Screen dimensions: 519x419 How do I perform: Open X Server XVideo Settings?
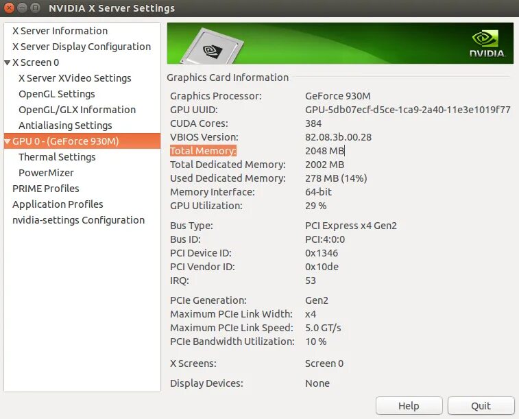point(75,78)
